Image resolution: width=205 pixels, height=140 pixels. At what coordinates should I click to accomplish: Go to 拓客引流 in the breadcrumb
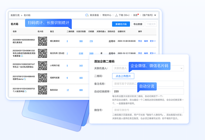point(15,15)
